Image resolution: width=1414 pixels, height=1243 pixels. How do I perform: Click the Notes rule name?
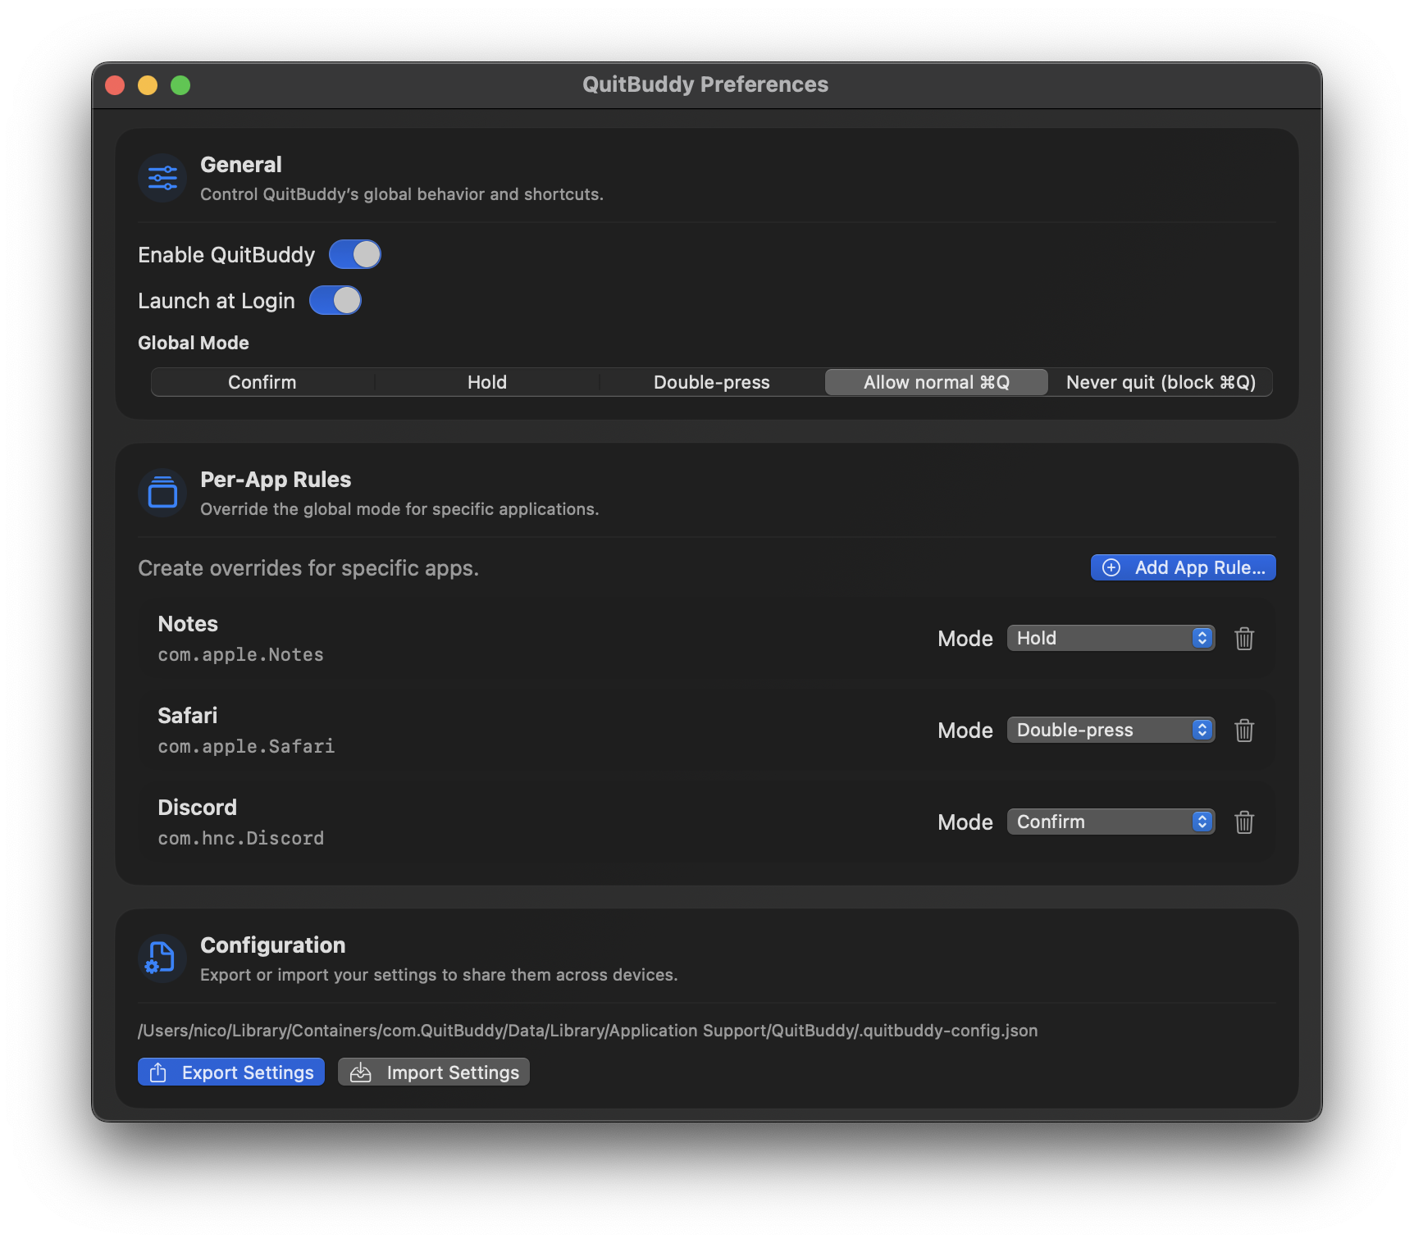188,624
